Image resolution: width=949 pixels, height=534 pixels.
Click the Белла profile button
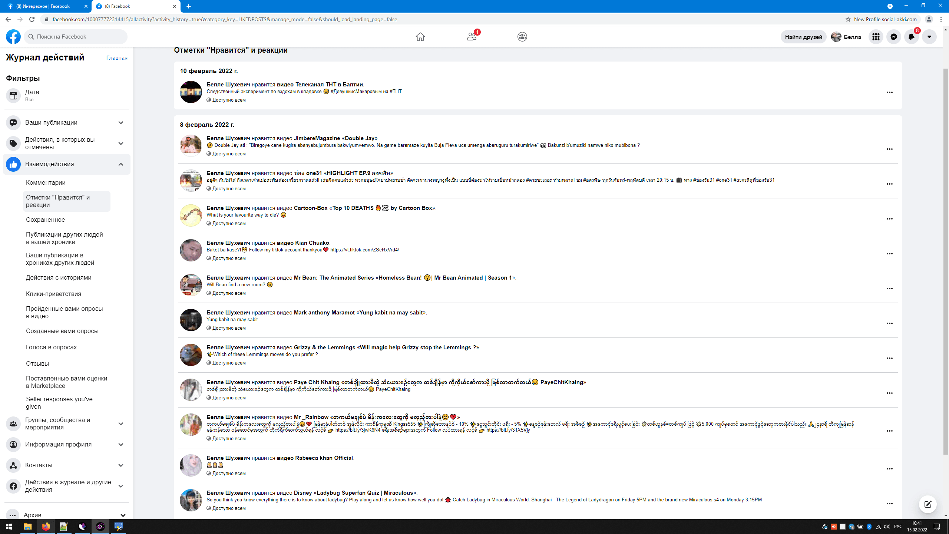point(847,37)
